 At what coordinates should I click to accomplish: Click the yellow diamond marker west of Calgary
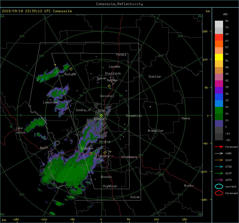point(91,153)
